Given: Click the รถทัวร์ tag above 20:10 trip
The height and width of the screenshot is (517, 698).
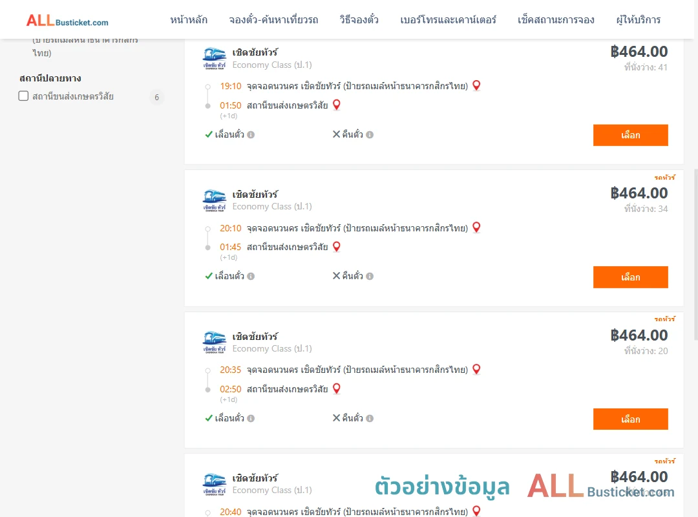Looking at the screenshot, I should [664, 177].
